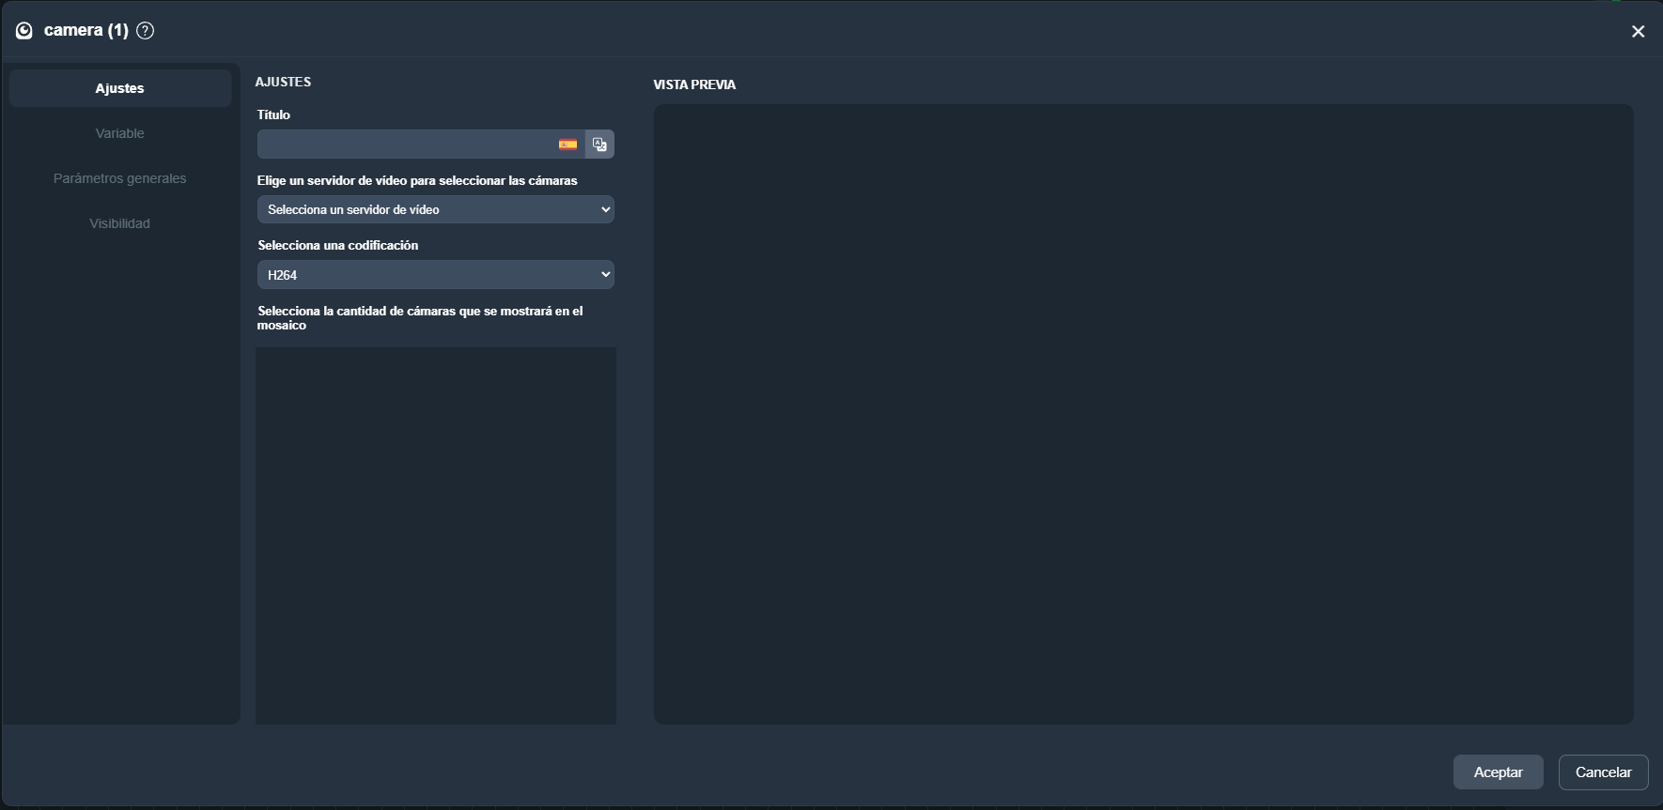The width and height of the screenshot is (1663, 810).
Task: Focus the Título text input field
Action: tap(406, 145)
